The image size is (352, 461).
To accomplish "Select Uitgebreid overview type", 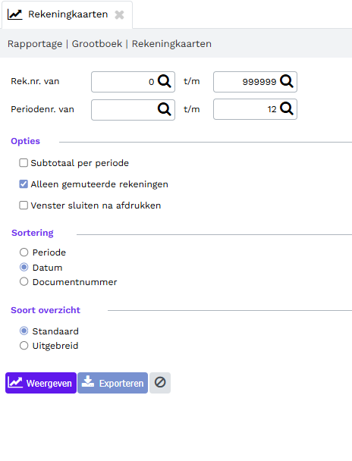I will coord(24,346).
